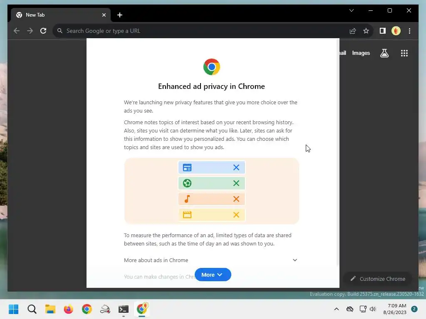The height and width of the screenshot is (319, 426).
Task: Click the blue More button
Action: pyautogui.click(x=213, y=275)
